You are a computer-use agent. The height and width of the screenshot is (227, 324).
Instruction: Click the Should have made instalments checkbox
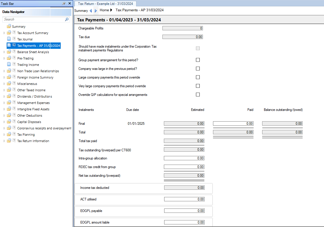(198, 48)
